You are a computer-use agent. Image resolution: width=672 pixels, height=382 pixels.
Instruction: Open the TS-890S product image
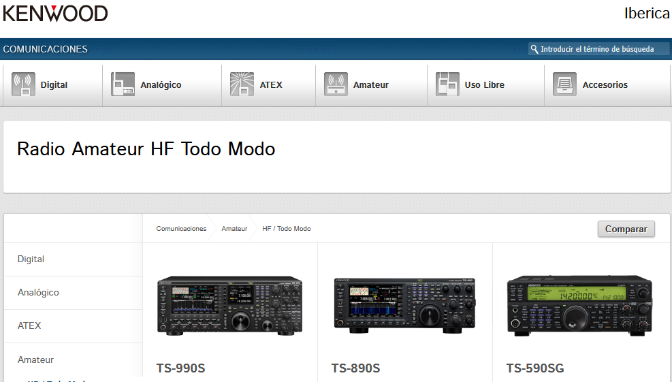(x=404, y=306)
